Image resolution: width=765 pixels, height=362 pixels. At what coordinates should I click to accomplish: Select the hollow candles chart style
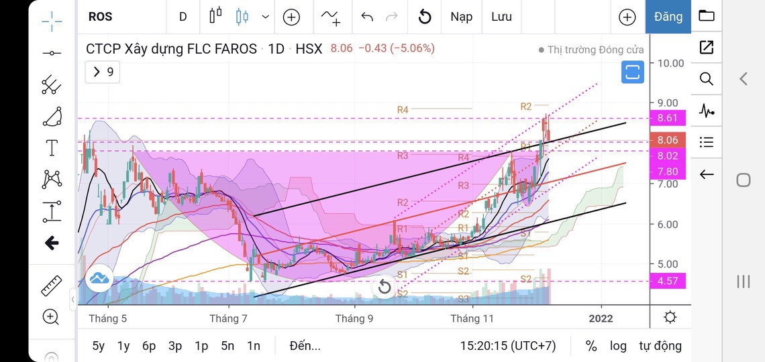click(215, 15)
